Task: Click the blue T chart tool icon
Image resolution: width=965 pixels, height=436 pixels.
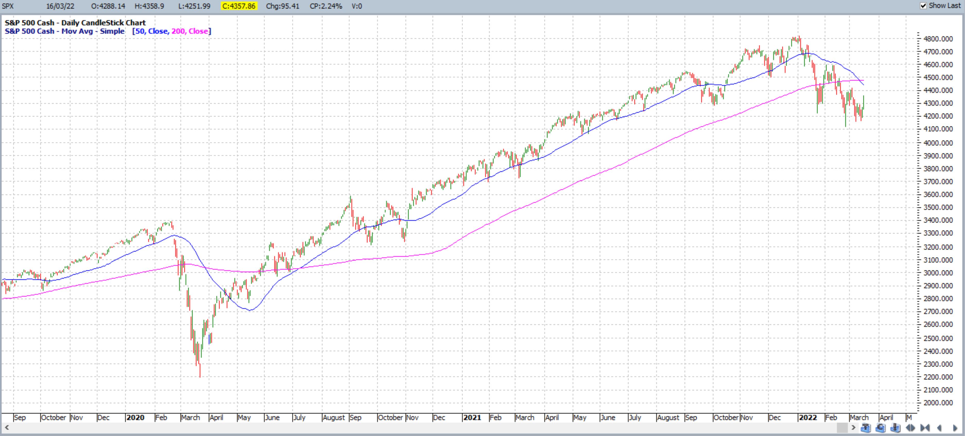Action: pyautogui.click(x=866, y=427)
